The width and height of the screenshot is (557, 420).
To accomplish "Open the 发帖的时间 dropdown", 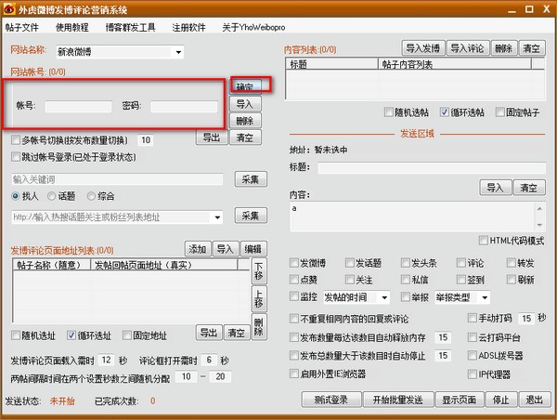I will [x=384, y=297].
